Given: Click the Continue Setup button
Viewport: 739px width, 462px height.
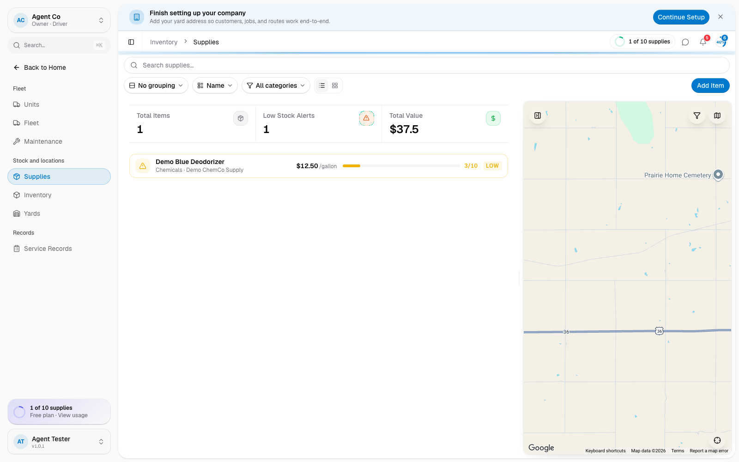Looking at the screenshot, I should [681, 17].
